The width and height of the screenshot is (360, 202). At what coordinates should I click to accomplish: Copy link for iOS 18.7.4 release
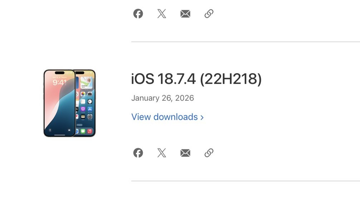(x=209, y=153)
